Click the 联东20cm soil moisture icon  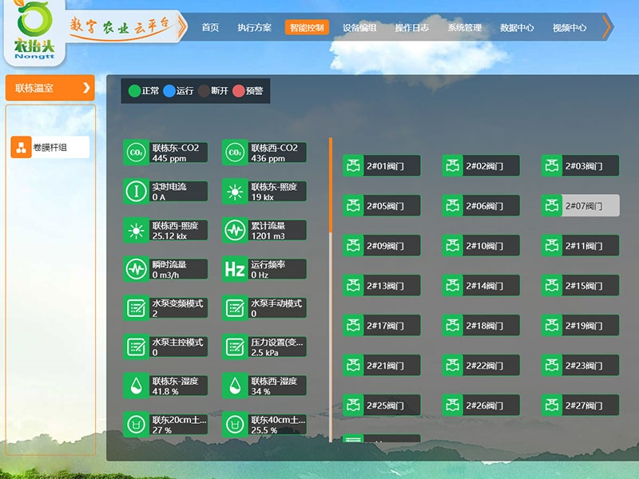pyautogui.click(x=136, y=424)
